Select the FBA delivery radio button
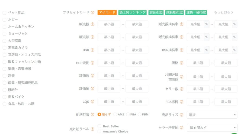 click(x=128, y=114)
